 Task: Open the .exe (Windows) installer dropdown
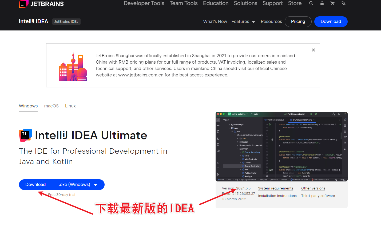pos(78,185)
